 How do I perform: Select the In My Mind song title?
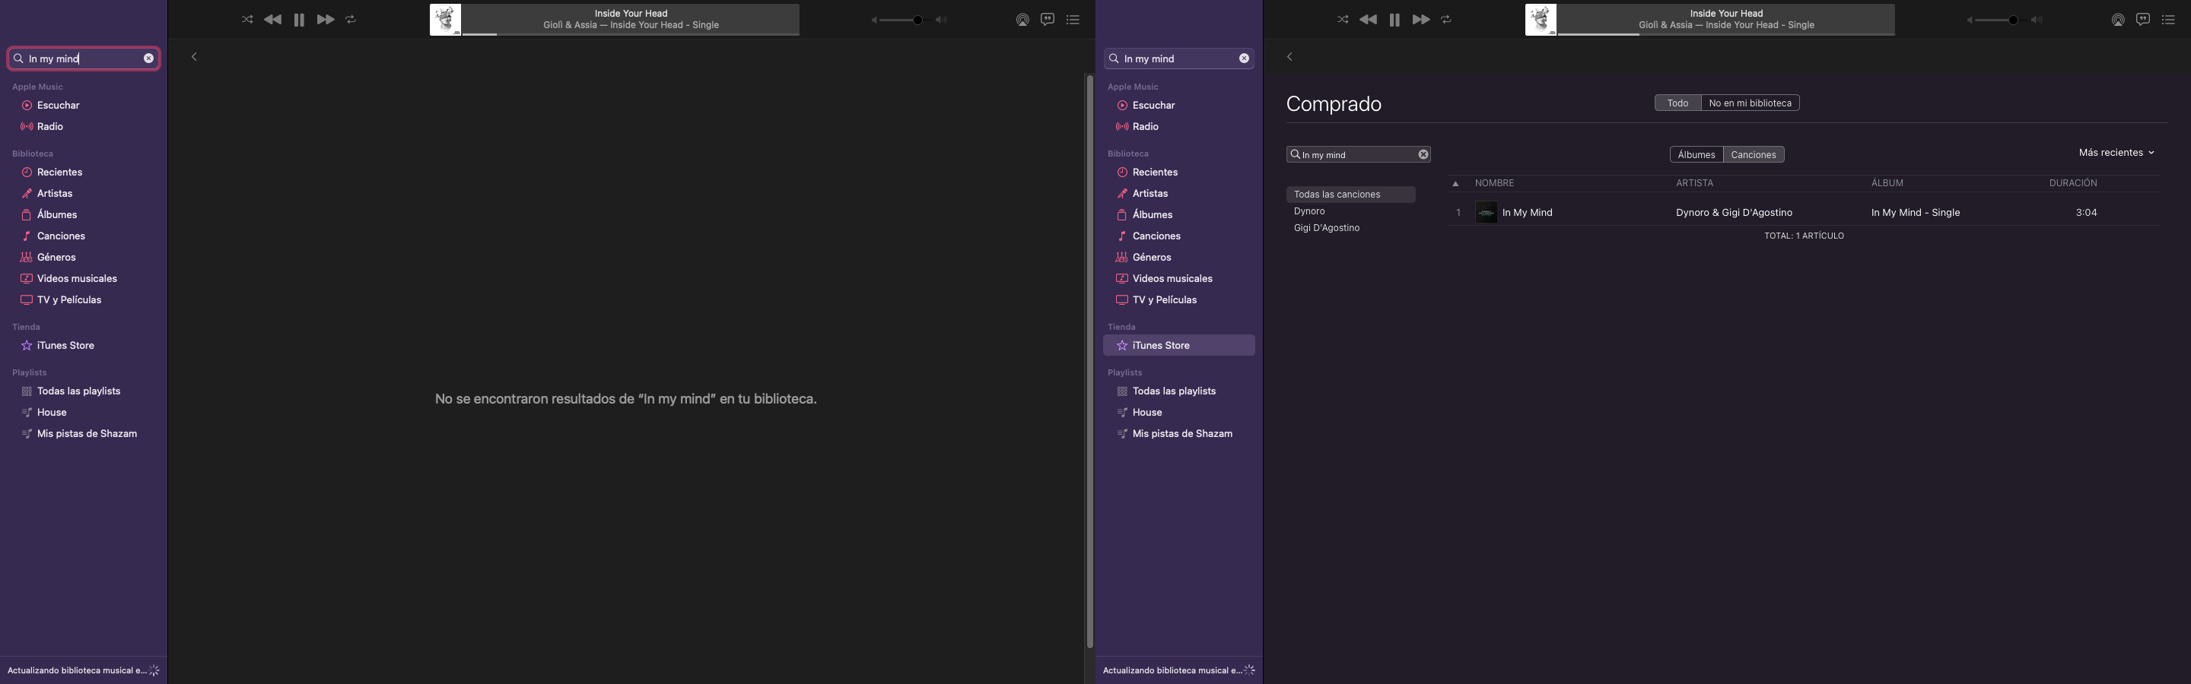(1528, 213)
